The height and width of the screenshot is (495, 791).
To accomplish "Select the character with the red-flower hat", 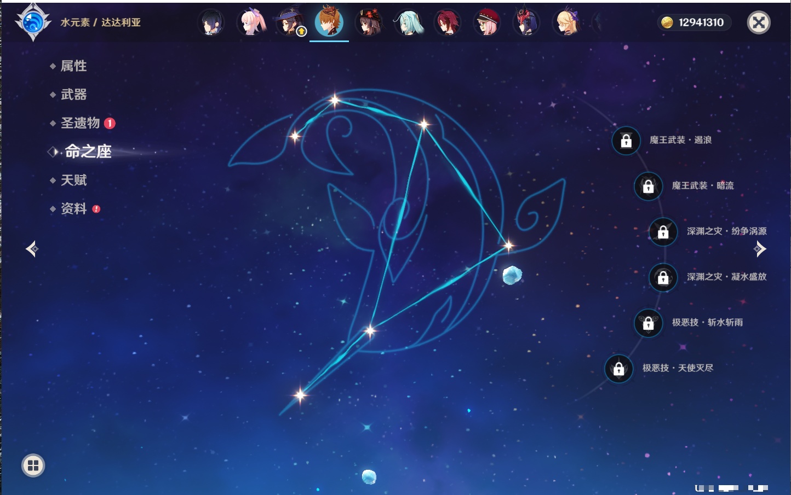I will coord(369,22).
